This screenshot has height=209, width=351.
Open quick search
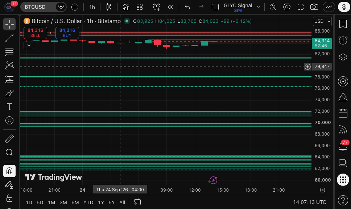click(273, 7)
